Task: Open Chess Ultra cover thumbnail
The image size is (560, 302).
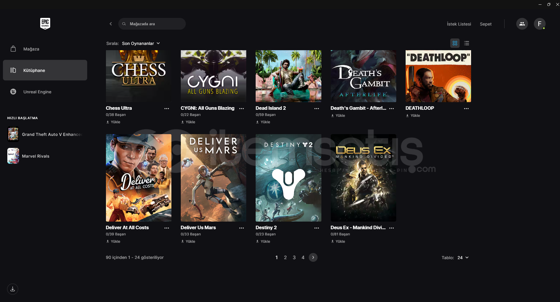Action: click(139, 76)
